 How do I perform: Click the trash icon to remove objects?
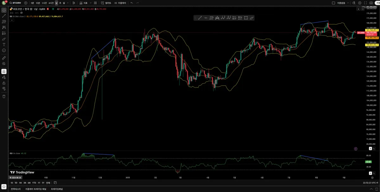4,96
